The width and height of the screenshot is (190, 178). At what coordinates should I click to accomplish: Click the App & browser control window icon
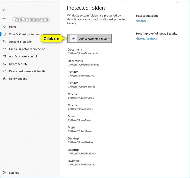4,56
